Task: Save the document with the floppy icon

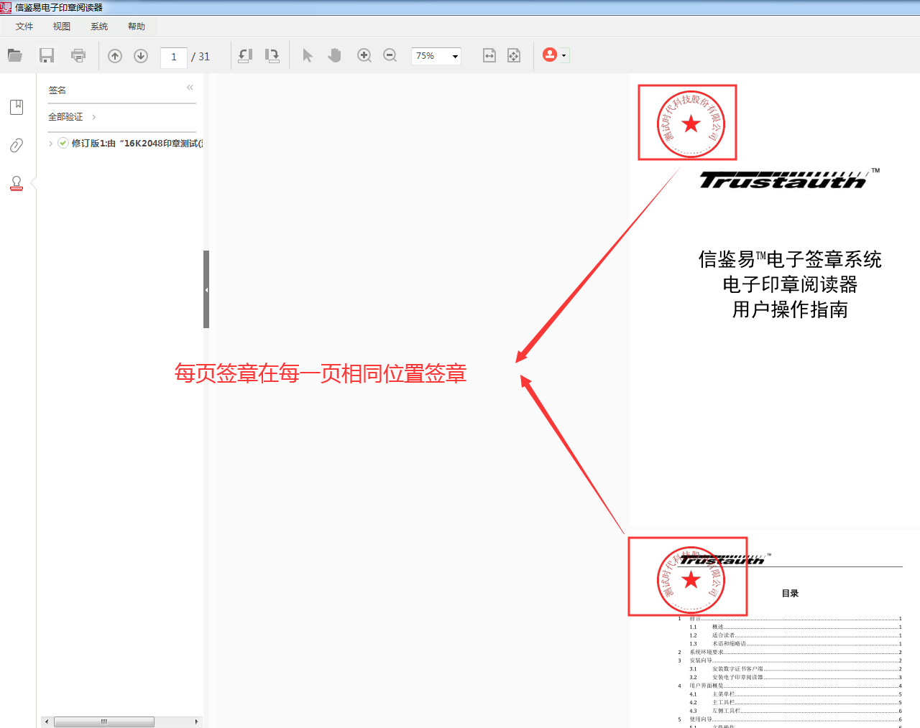Action: pos(47,55)
